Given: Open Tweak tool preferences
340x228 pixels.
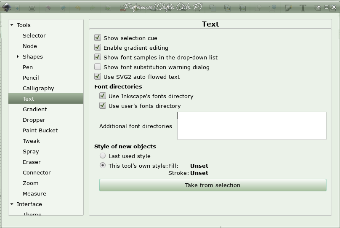Looking at the screenshot, I should (31, 141).
